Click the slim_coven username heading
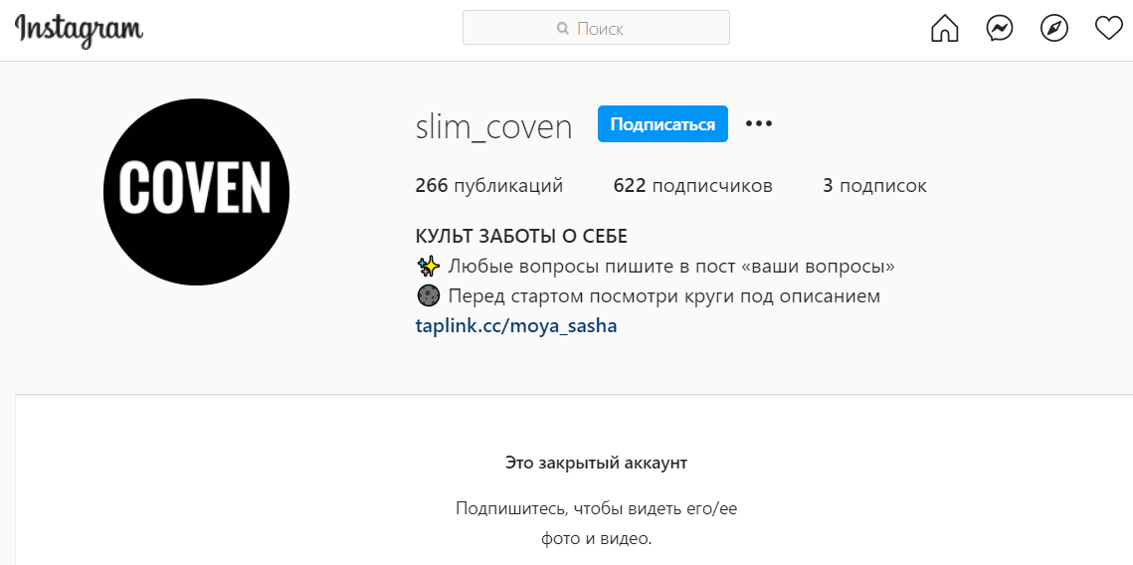 coord(494,126)
